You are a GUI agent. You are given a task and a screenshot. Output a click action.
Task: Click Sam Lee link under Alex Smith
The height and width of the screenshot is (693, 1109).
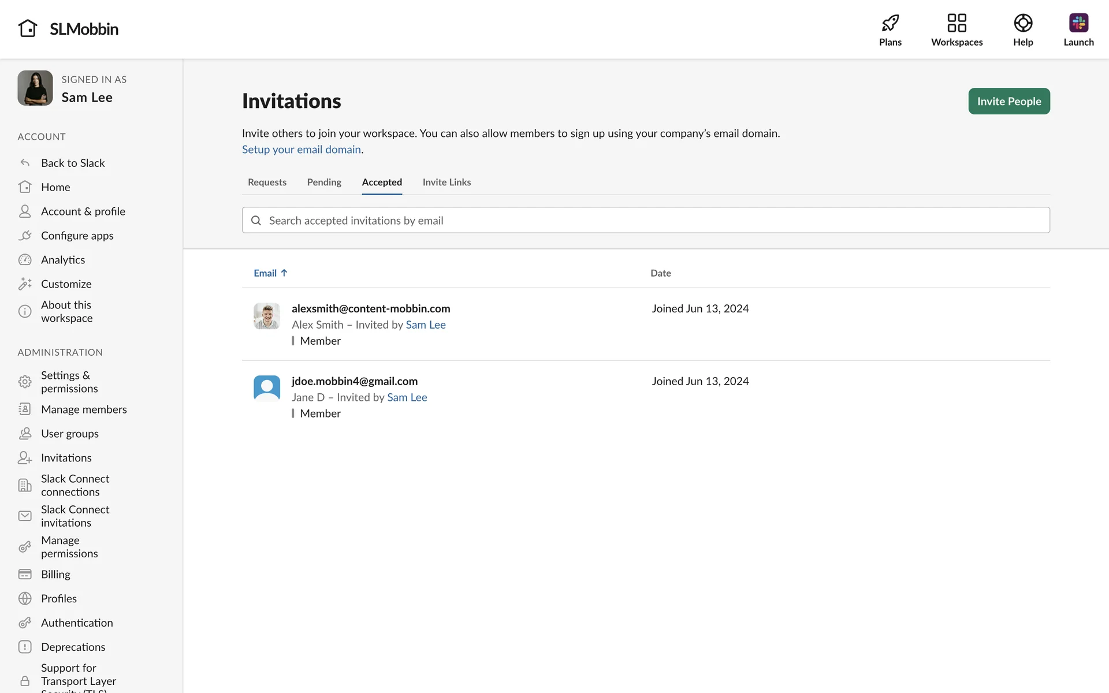click(425, 325)
